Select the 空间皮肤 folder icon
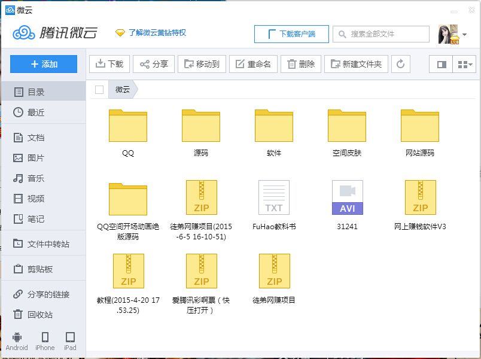This screenshot has height=359, width=481. (347, 126)
